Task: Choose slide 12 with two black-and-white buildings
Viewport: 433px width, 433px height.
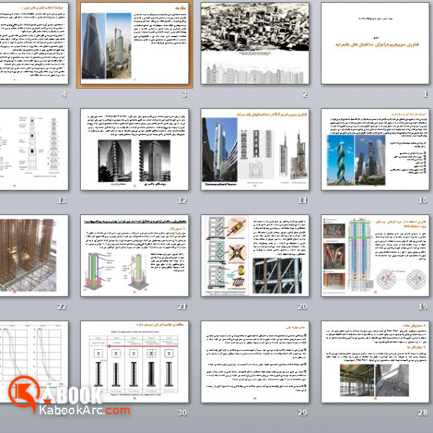Action: pyautogui.click(x=134, y=149)
